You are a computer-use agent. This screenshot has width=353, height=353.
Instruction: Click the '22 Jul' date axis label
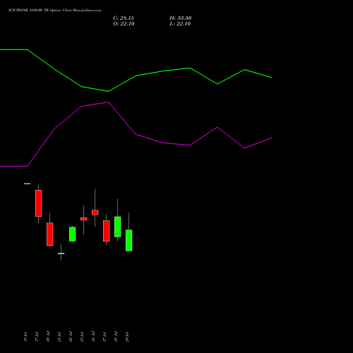click(71, 337)
